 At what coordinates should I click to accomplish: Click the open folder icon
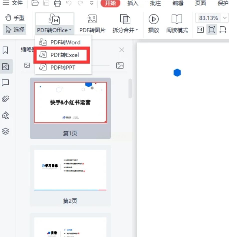35,3
